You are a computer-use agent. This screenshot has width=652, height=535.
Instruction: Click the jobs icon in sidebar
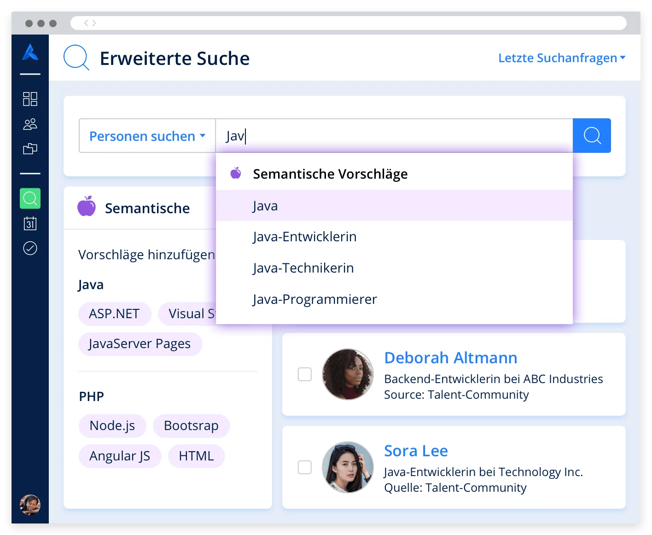point(30,149)
